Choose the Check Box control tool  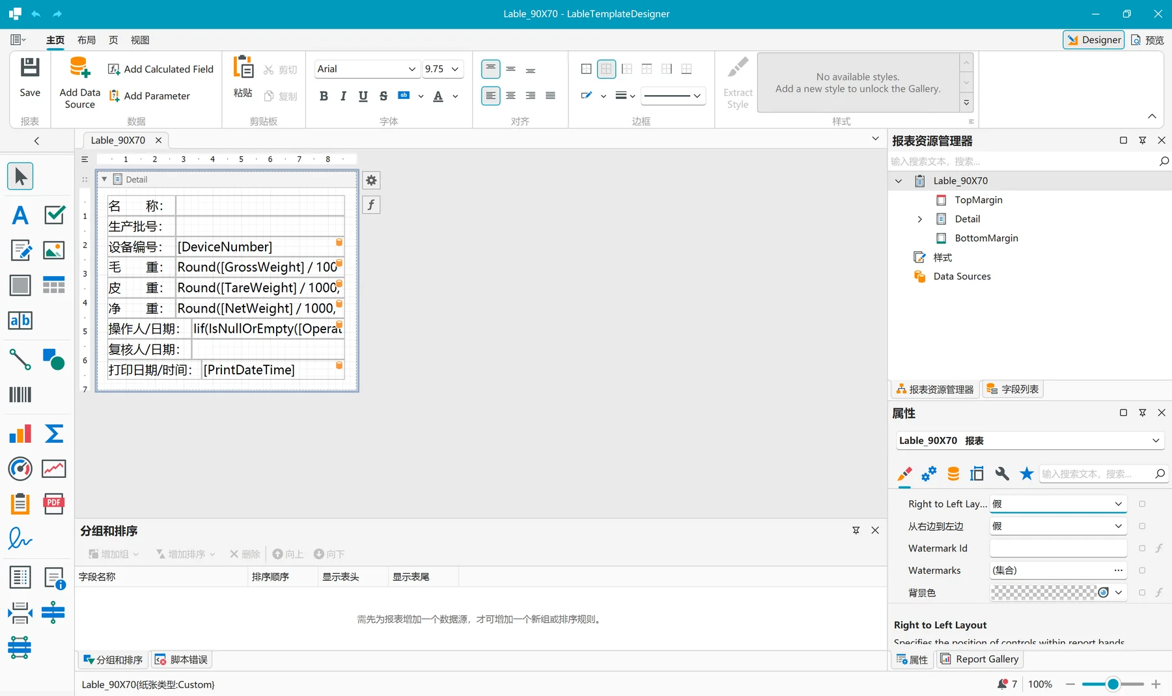(54, 215)
